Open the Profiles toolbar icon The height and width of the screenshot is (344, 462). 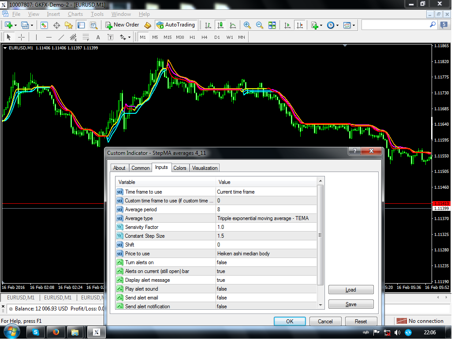pos(25,25)
